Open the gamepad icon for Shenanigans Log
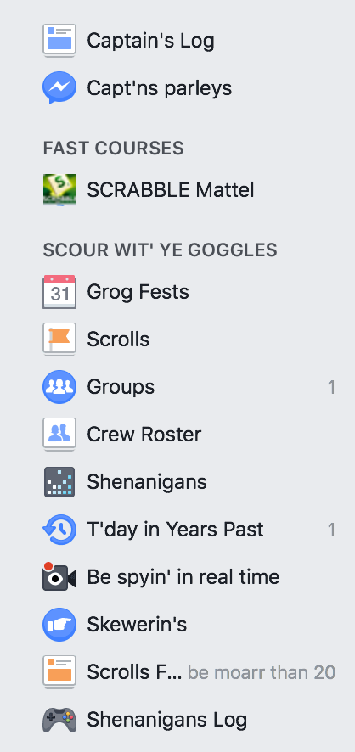 [59, 720]
